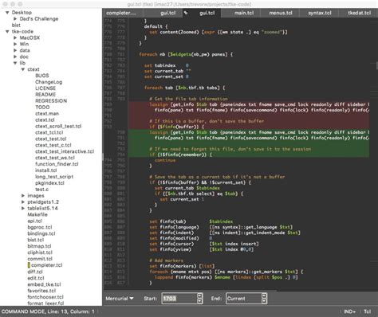
Task: Select commit.tcl in sidebar
Action: point(40,259)
